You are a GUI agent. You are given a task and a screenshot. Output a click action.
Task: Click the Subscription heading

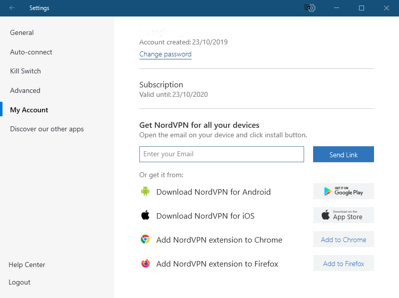click(161, 84)
